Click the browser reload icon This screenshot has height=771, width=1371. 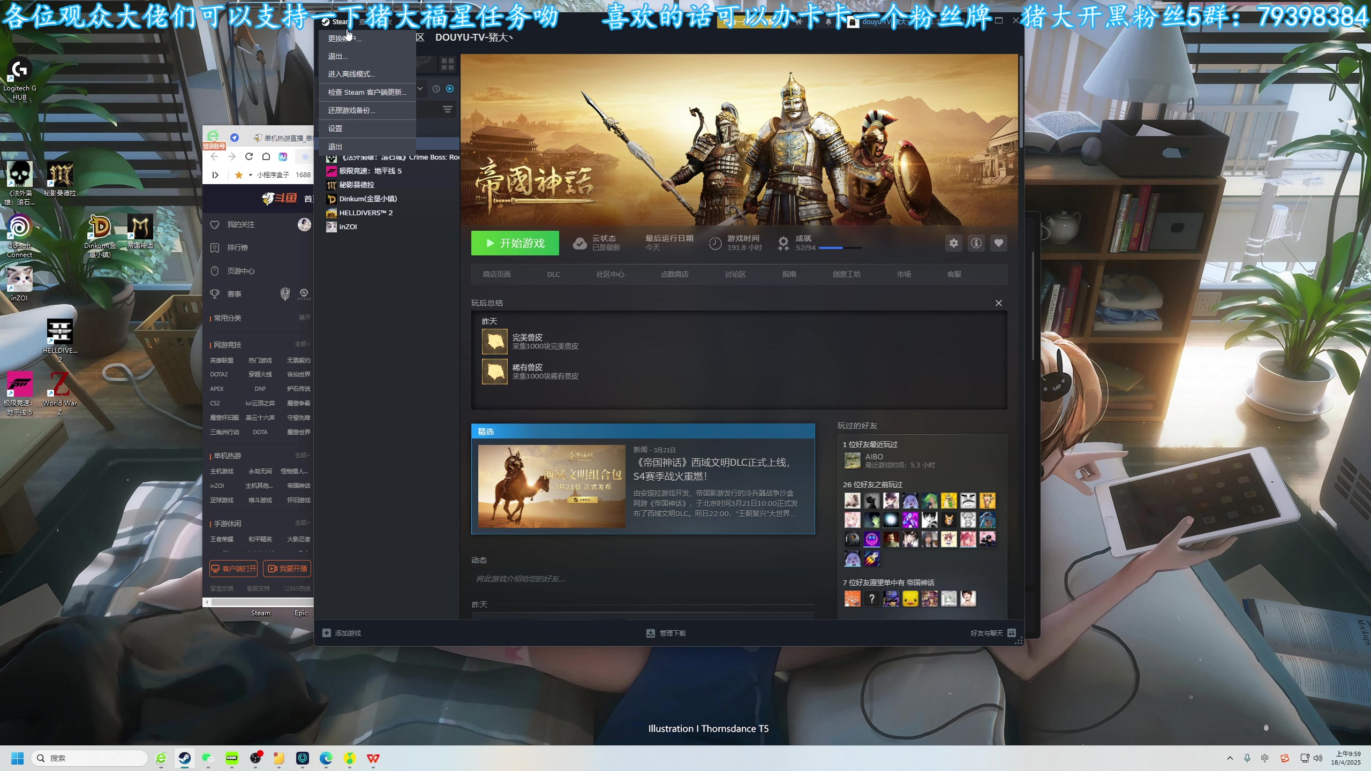248,156
